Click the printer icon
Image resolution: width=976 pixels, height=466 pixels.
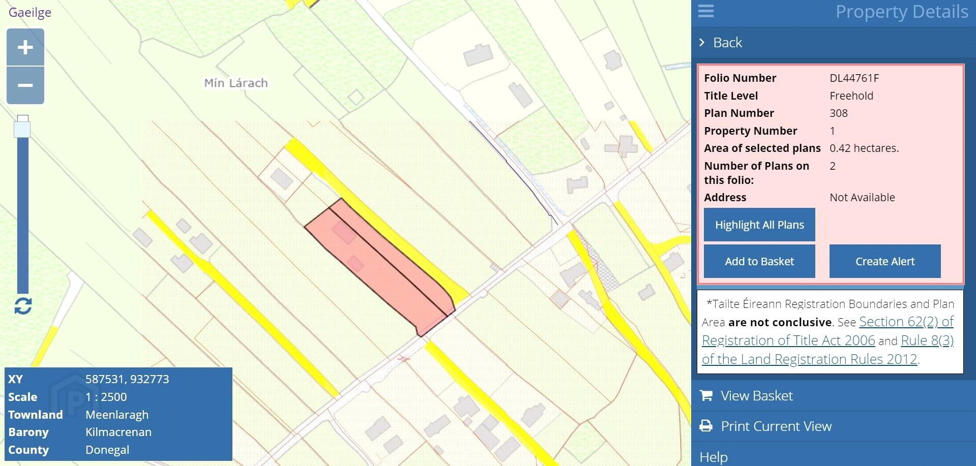point(706,426)
